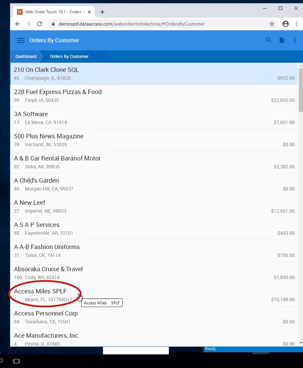Screen dimensions: 303x368
Task: Click the Windows Task View taskbar icon
Action: (x=16, y=361)
